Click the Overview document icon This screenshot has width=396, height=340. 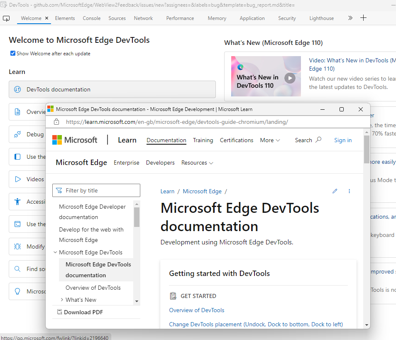point(17,112)
